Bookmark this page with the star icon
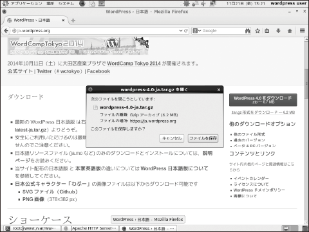The image size is (309, 232). (257, 31)
